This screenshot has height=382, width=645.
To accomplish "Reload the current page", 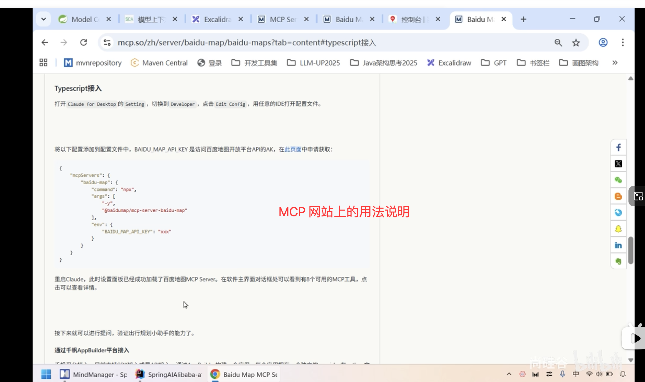I will pos(83,42).
